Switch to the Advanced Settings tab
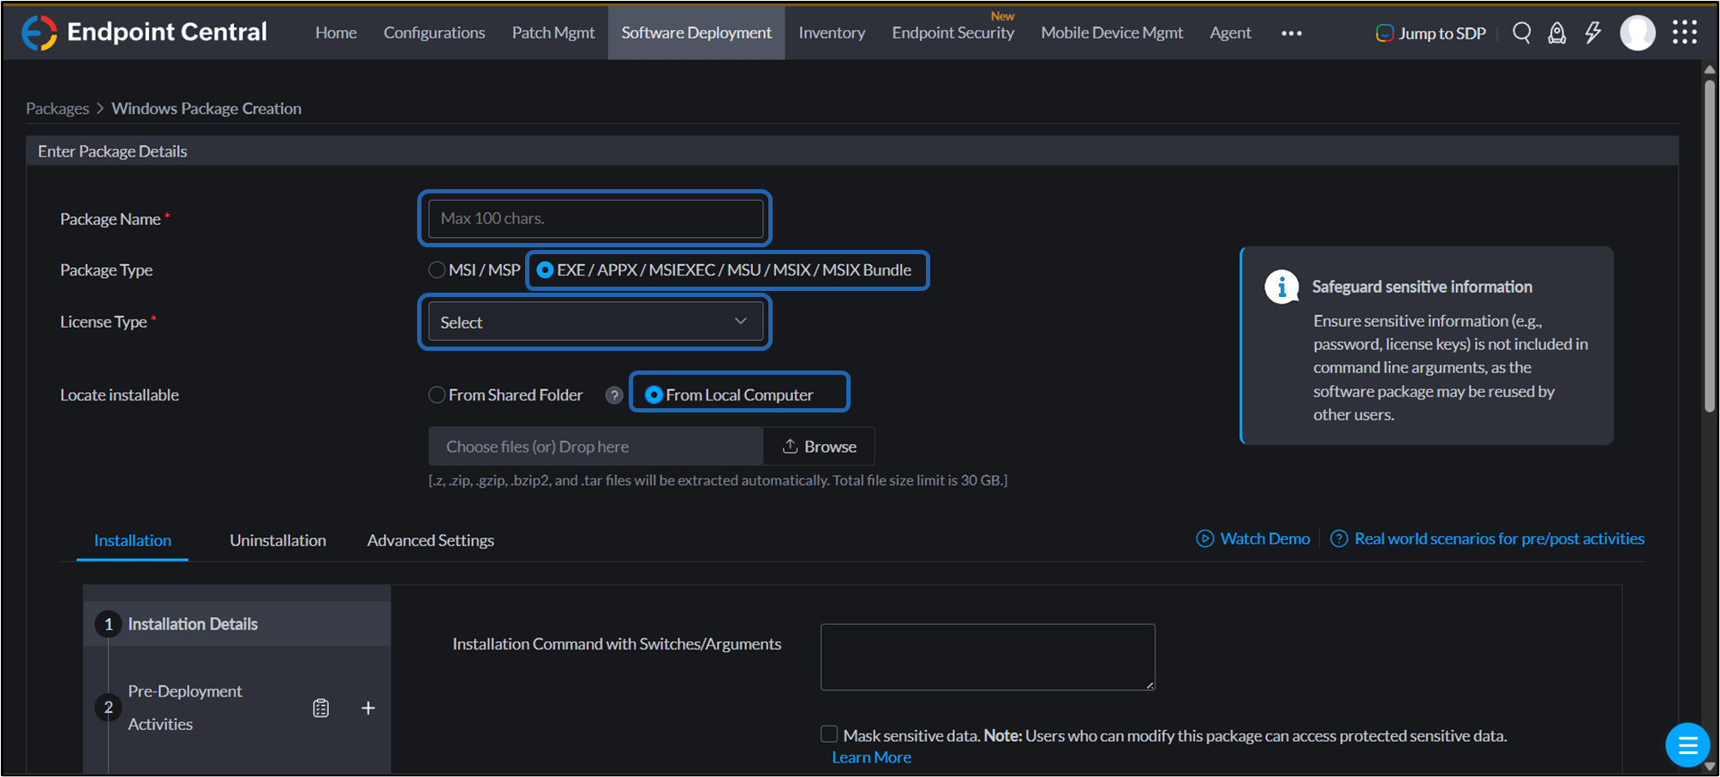1720x777 pixels. click(431, 541)
